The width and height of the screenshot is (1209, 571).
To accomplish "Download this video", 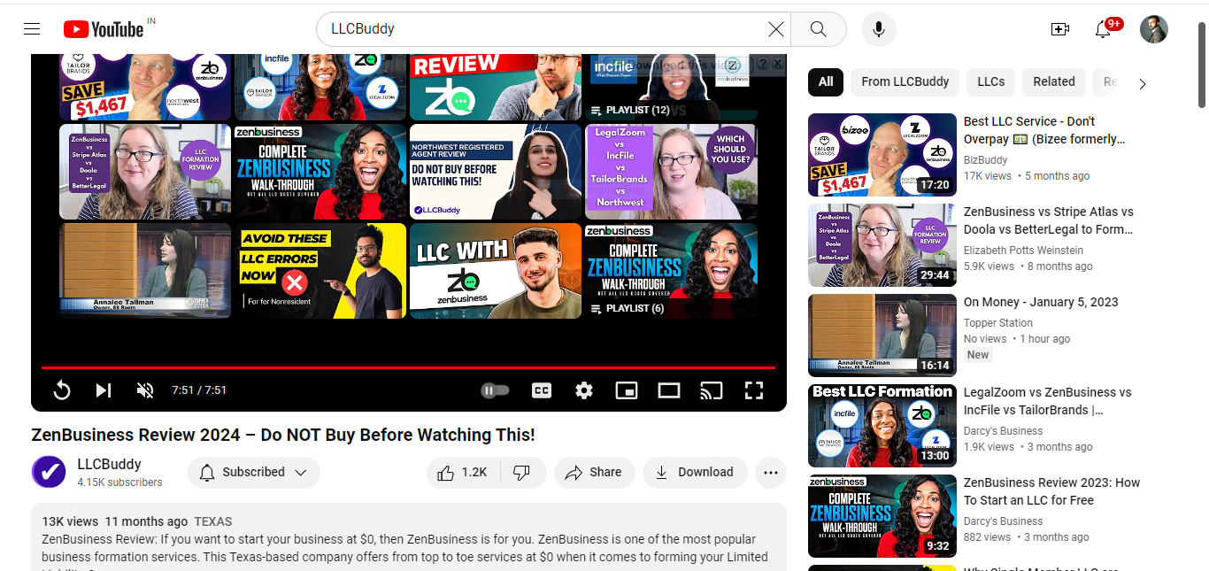I will pos(695,473).
